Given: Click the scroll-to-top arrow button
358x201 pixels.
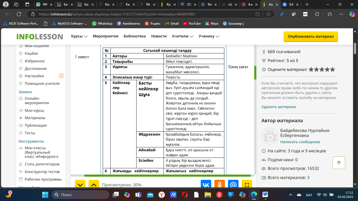Looking at the screenshot, I should 339,163.
